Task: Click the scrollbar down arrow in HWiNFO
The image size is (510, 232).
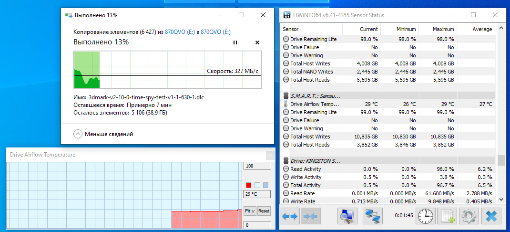Action: [500, 200]
